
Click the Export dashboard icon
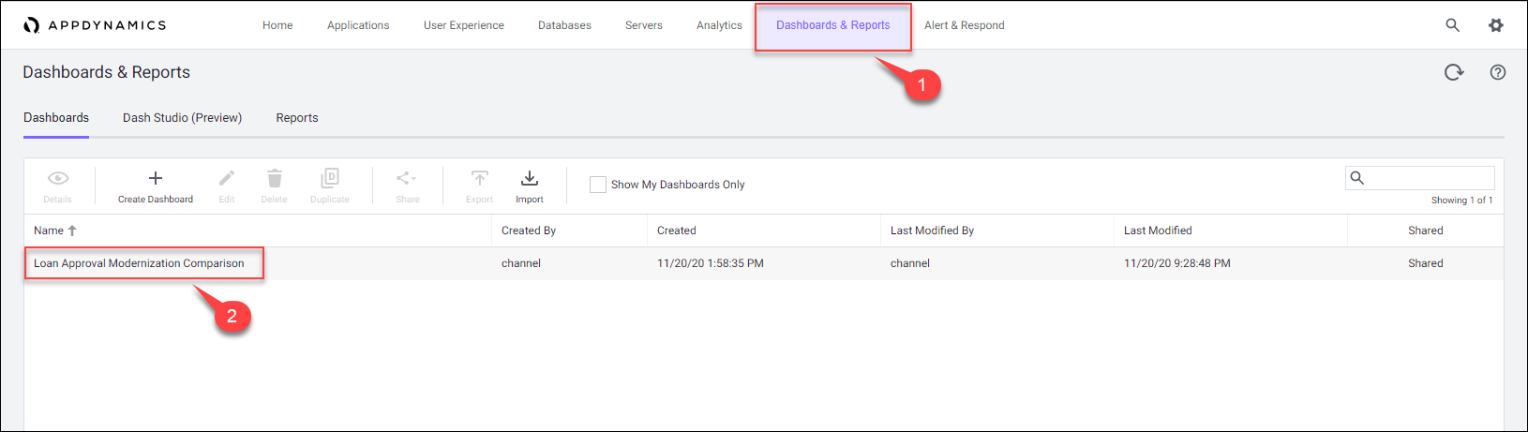[479, 178]
